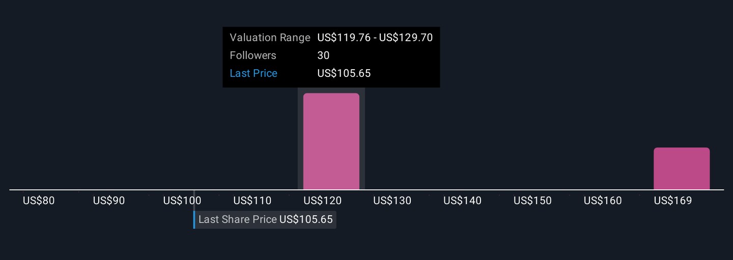The image size is (733, 260).
Task: Select the US$90 axis label
Action: tap(109, 200)
